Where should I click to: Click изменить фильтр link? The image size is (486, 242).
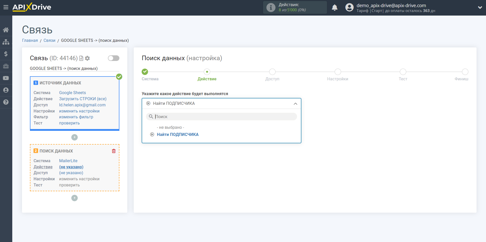76,117
